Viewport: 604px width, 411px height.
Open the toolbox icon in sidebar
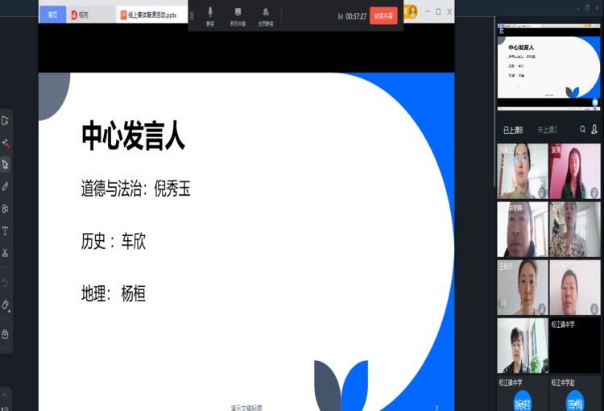coord(6,334)
